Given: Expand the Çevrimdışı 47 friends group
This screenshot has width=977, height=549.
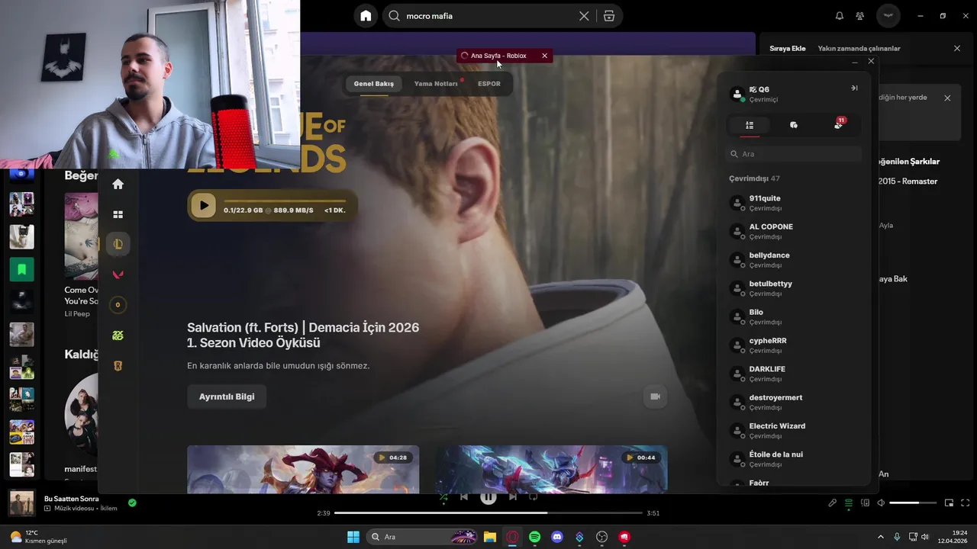Looking at the screenshot, I should (754, 178).
